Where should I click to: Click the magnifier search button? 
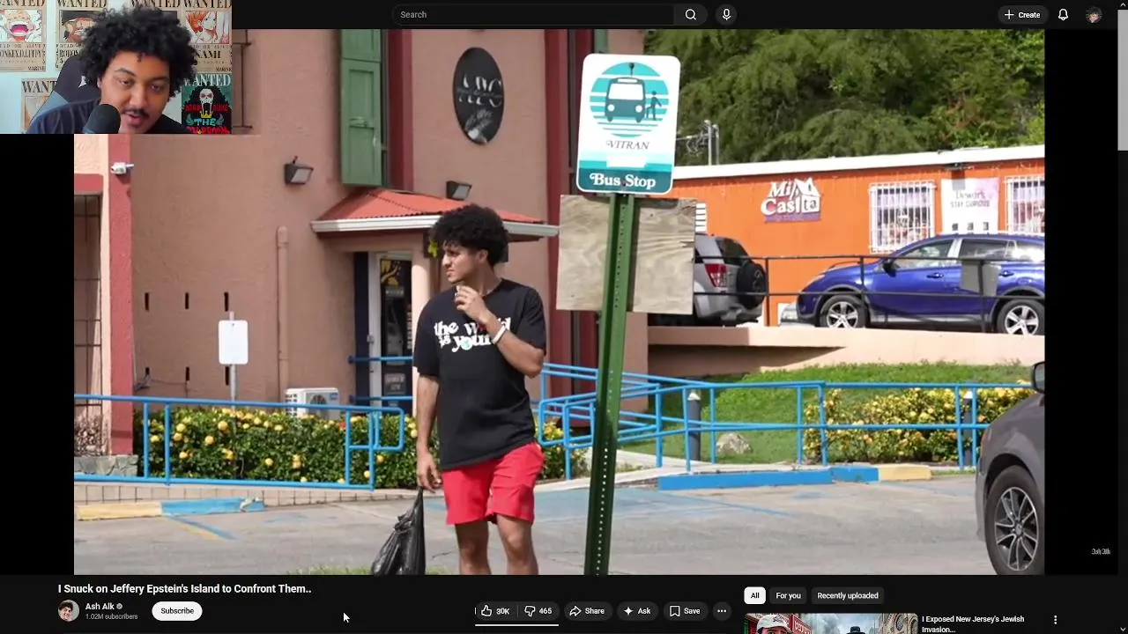point(691,14)
